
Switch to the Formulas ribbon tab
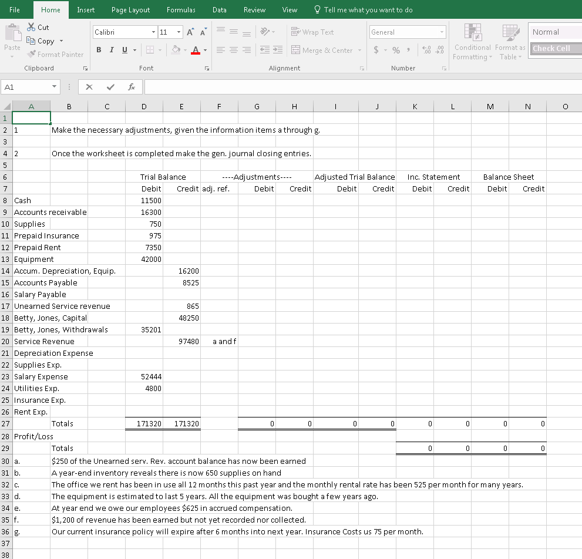point(181,9)
